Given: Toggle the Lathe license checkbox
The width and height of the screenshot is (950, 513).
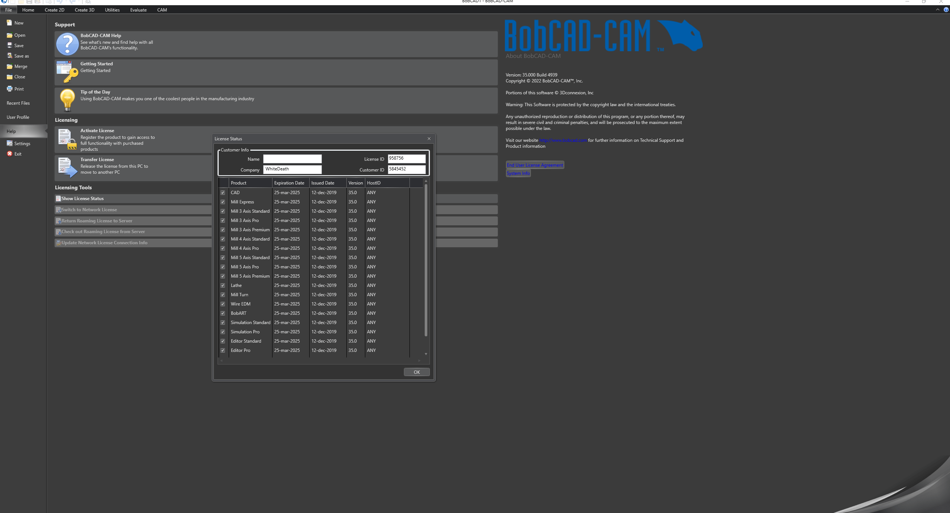Looking at the screenshot, I should [x=223, y=285].
